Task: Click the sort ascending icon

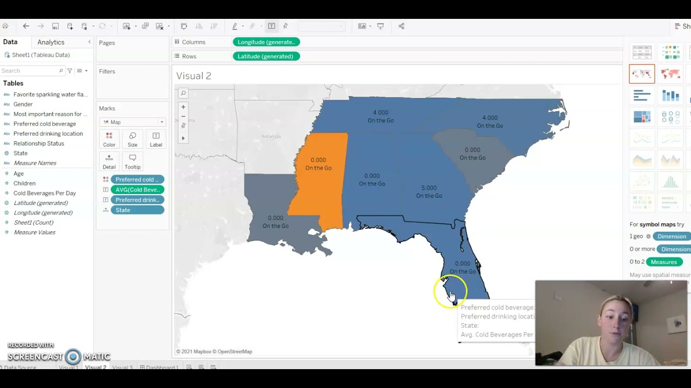Action: (199, 26)
